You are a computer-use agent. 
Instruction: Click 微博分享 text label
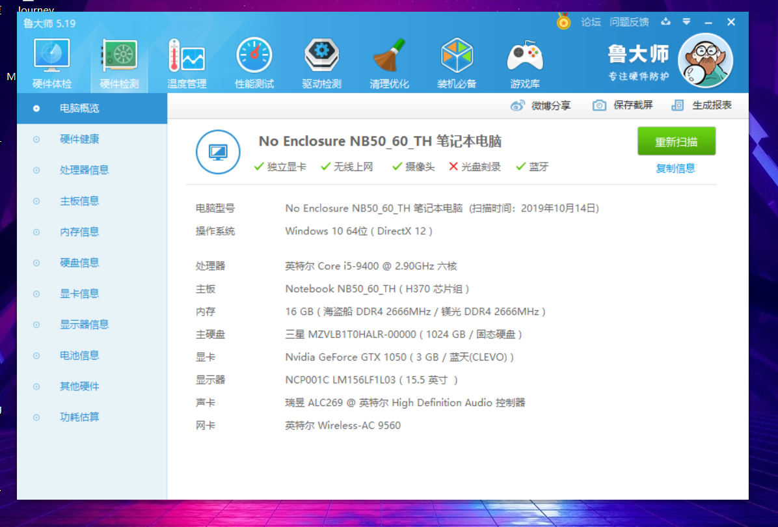pos(551,105)
